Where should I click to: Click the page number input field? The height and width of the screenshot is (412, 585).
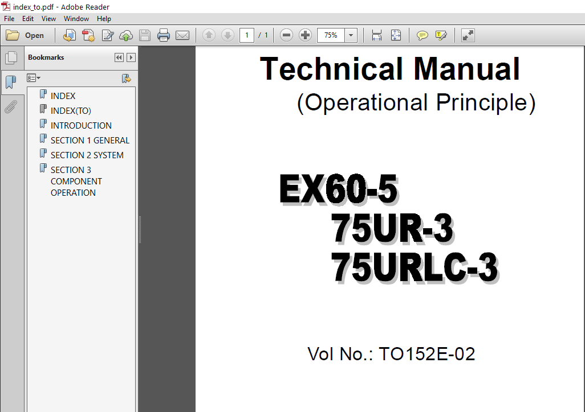tap(247, 35)
